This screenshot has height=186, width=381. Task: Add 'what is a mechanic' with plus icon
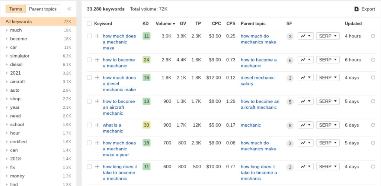(97, 125)
